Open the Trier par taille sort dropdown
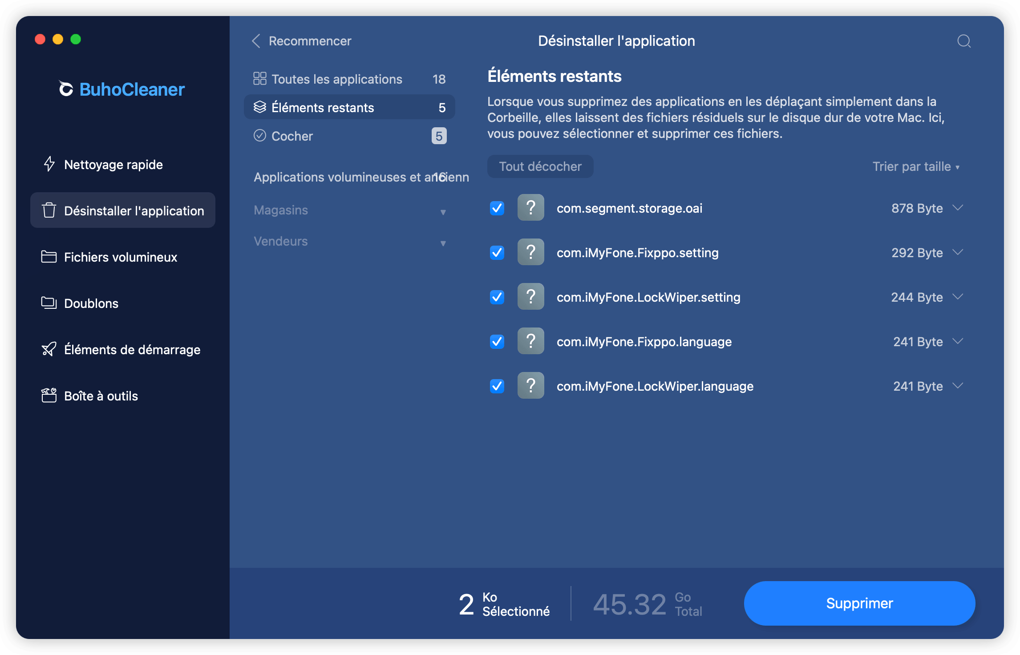Viewport: 1020px width, 655px height. coord(916,166)
